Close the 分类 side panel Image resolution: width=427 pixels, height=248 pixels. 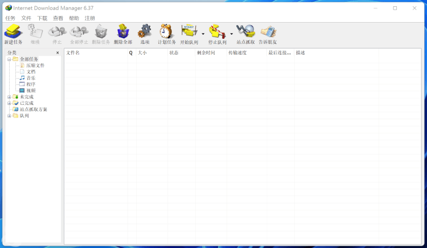pyautogui.click(x=58, y=52)
